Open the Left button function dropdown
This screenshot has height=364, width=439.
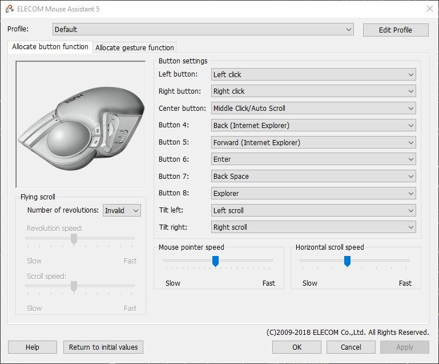click(313, 74)
